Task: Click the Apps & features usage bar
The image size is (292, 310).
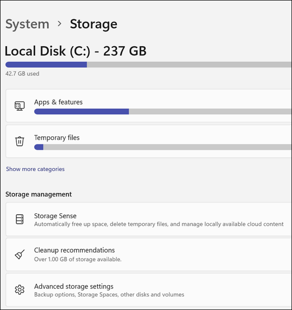Action: coord(163,112)
